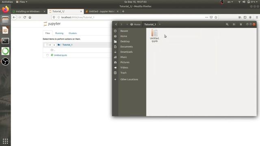Show applications grid in dock
This screenshot has width=260, height=146.
click(x=5, y=141)
